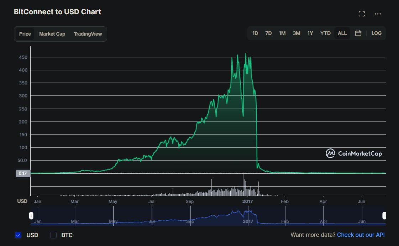Click the 2017 marker in the navigator
Screen dimensions: 399x246
coord(248,221)
